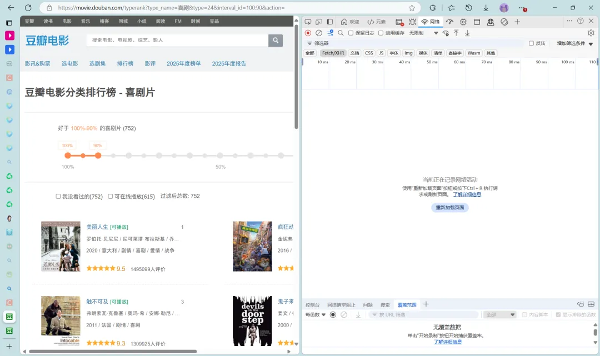Image resolution: width=600 pixels, height=356 pixels.
Task: Expand 增加筛选条件 dropdown
Action: click(575, 43)
